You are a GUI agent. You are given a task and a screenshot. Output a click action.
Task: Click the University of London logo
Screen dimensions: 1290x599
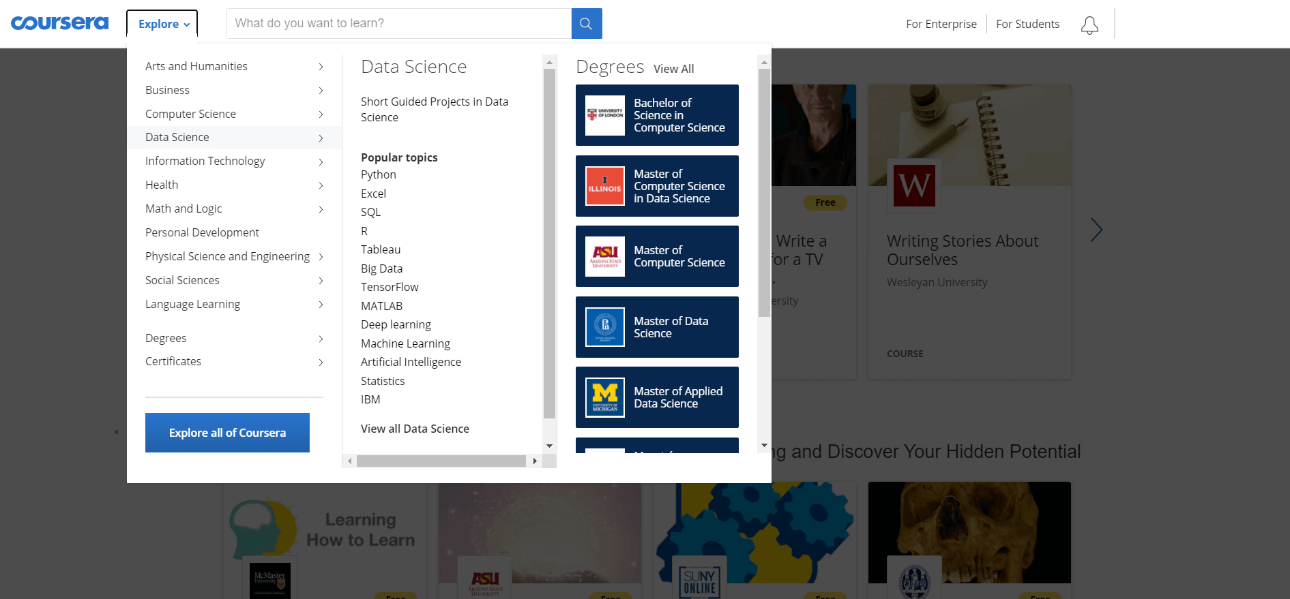[x=605, y=115]
